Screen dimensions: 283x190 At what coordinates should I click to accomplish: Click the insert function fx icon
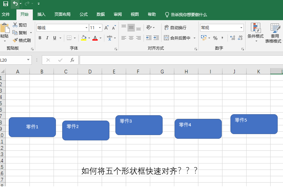click(x=72, y=60)
